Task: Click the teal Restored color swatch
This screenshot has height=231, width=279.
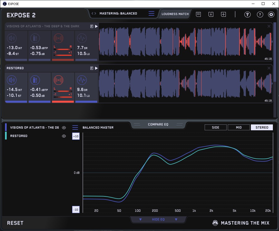Action: point(6,136)
